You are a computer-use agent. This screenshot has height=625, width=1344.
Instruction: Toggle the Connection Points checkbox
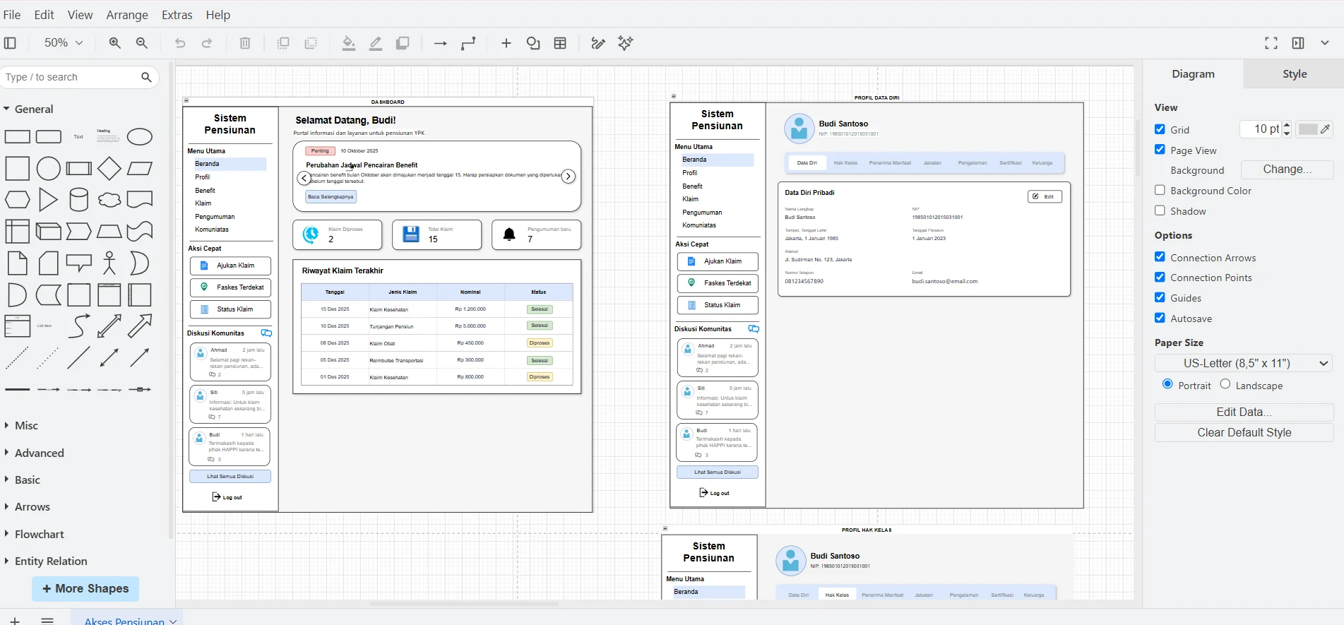1160,277
